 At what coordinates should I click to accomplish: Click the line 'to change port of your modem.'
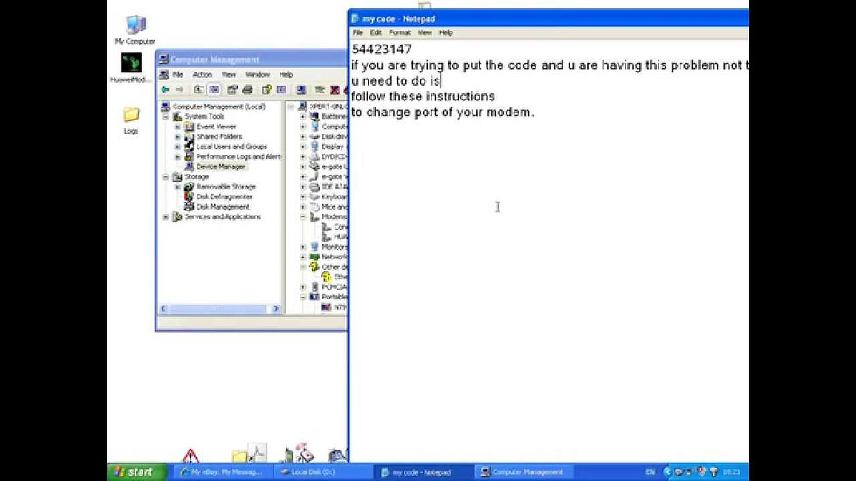[x=443, y=113]
